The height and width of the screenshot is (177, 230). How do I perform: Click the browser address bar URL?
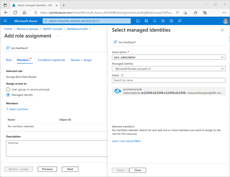[x=107, y=13]
